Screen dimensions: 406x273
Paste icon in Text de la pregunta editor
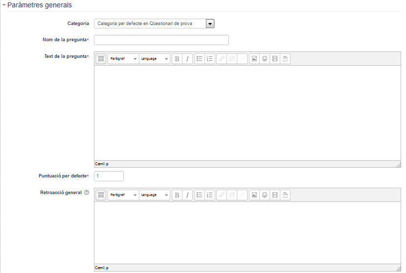[285, 59]
